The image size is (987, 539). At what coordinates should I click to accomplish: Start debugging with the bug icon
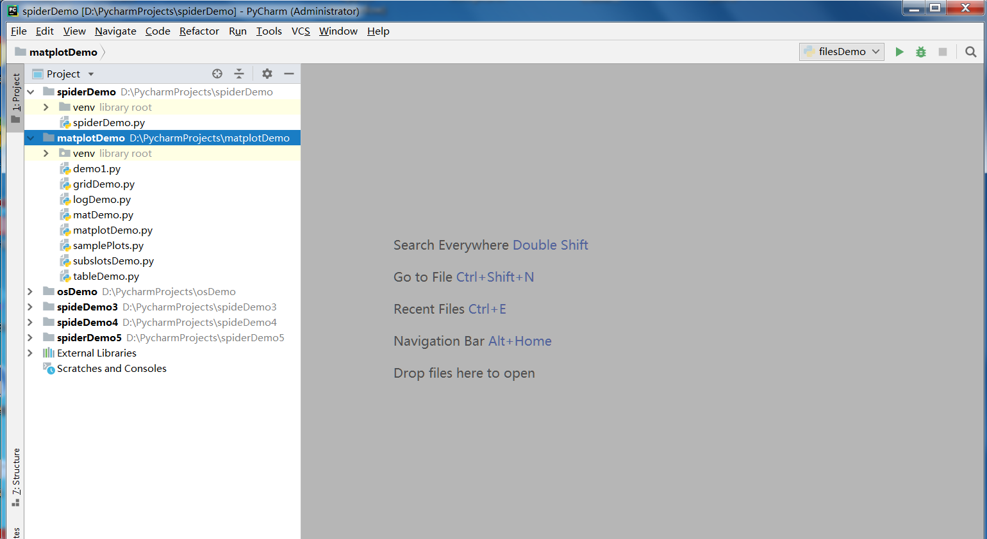(921, 52)
